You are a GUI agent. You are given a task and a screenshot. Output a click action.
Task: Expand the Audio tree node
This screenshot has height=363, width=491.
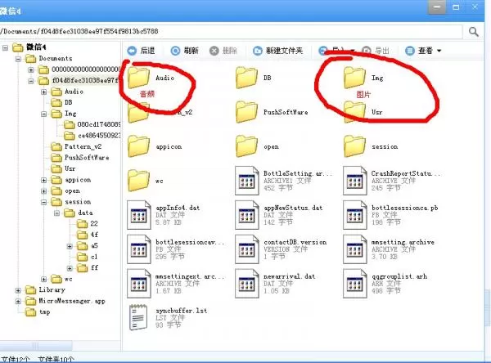point(44,92)
